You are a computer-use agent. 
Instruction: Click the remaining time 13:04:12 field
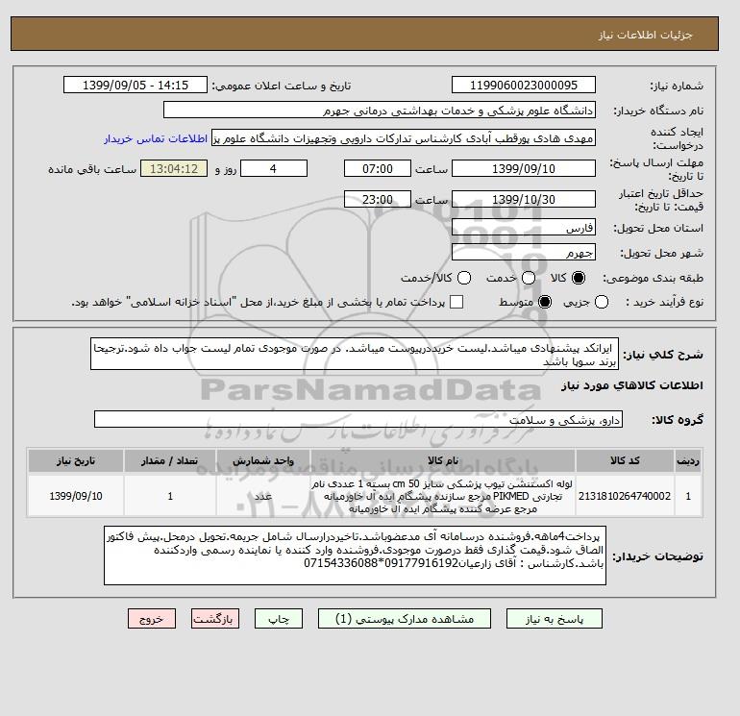[x=174, y=168]
